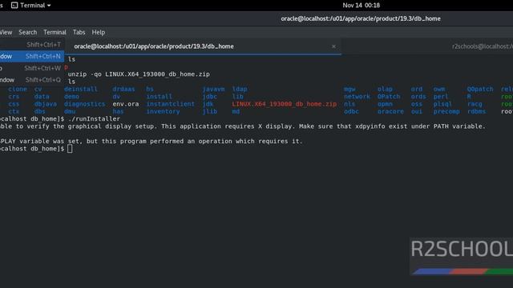
Task: Click the javavm directory name
Action: tap(213, 89)
